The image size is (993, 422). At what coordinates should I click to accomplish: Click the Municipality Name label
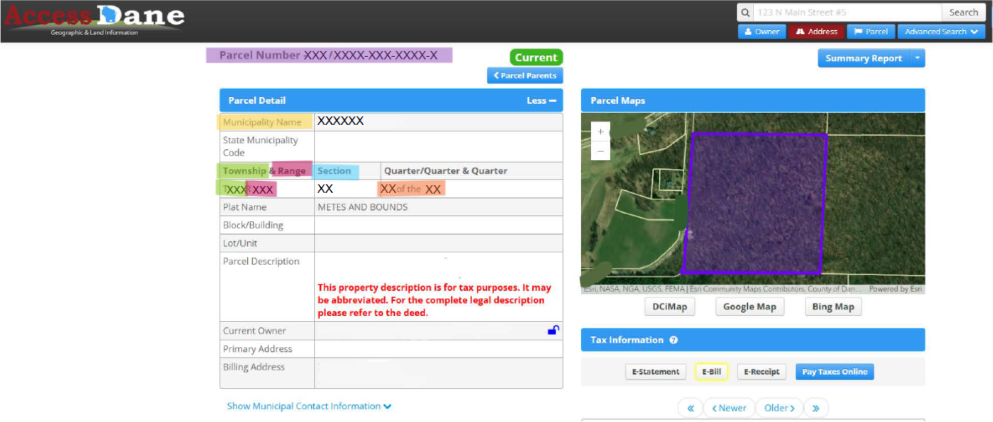pyautogui.click(x=262, y=122)
